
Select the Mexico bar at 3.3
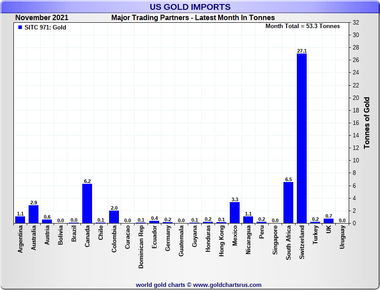pyautogui.click(x=235, y=212)
